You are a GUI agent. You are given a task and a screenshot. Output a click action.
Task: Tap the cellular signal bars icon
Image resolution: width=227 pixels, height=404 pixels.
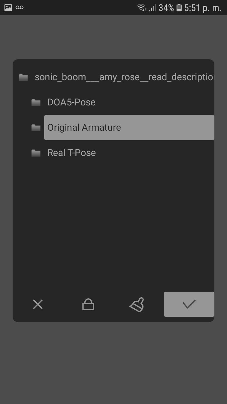point(152,8)
